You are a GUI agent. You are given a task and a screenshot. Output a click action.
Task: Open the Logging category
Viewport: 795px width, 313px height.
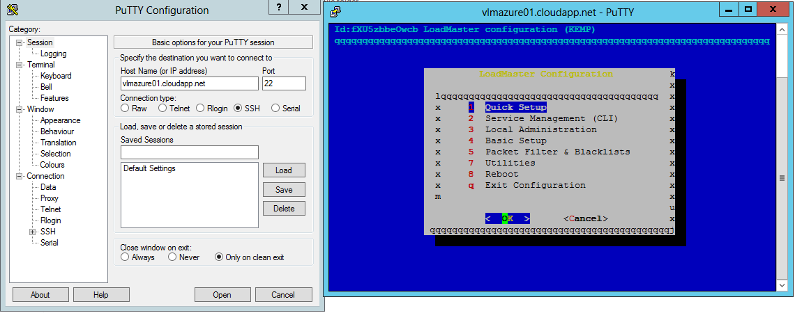click(53, 54)
